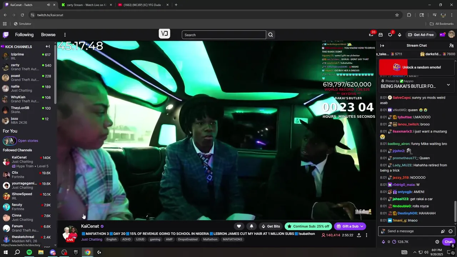Open All Bookmarks folder

[x=442, y=24]
